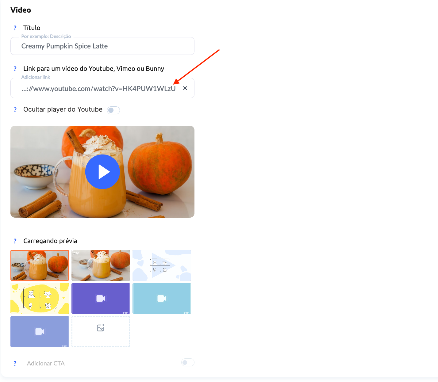Pick the light blue play-shape thumbnail
438x382 pixels.
(162, 265)
